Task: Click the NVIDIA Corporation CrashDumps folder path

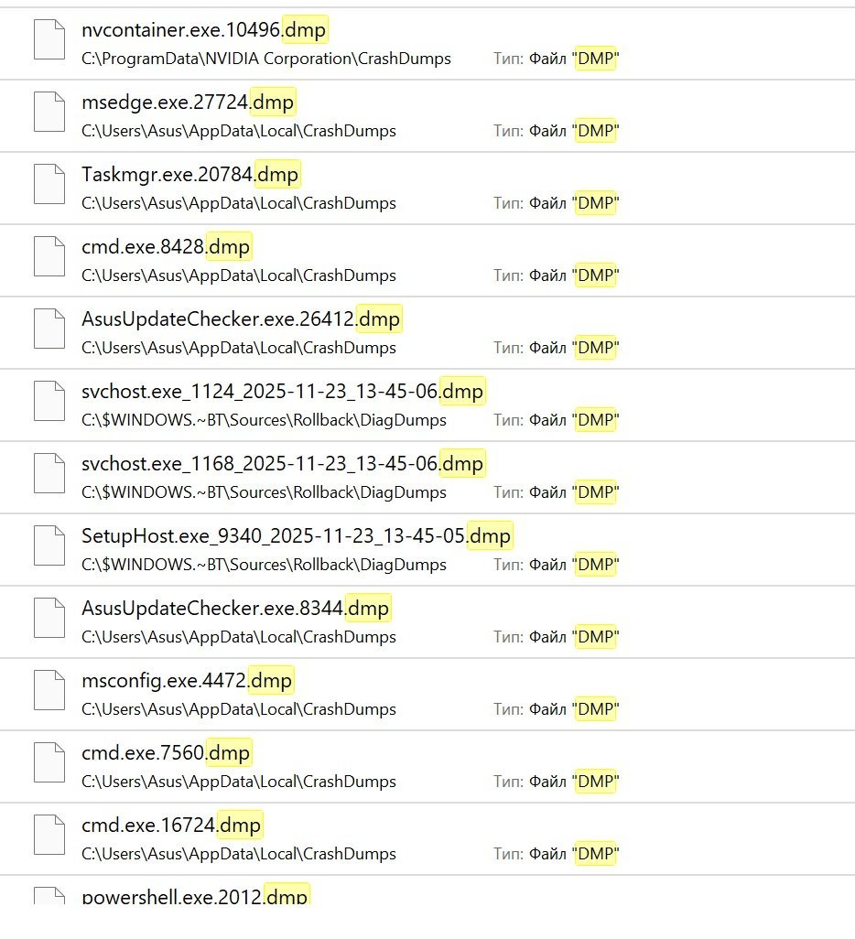Action: click(266, 59)
